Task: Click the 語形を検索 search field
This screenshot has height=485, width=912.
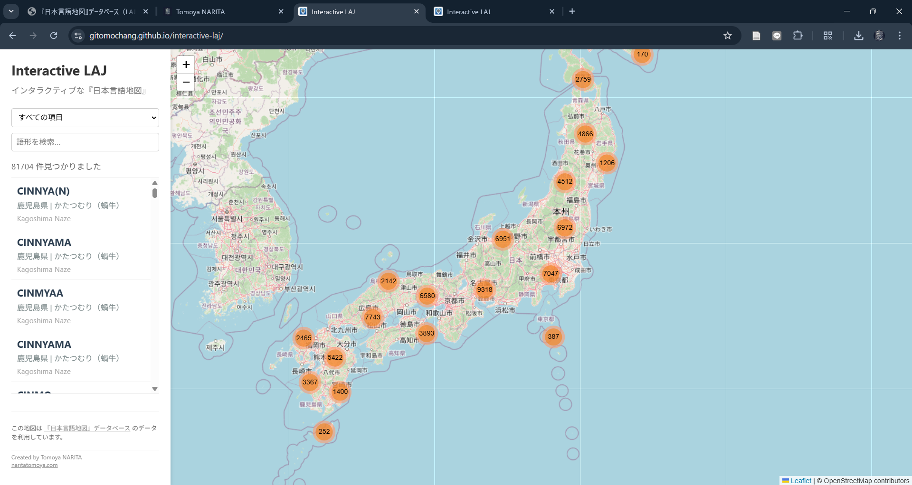Action: [x=85, y=142]
